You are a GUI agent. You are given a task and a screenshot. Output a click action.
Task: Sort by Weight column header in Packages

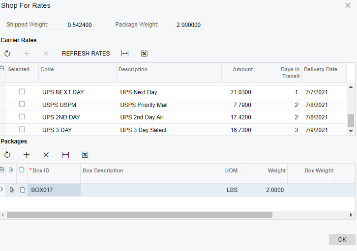tap(267, 174)
